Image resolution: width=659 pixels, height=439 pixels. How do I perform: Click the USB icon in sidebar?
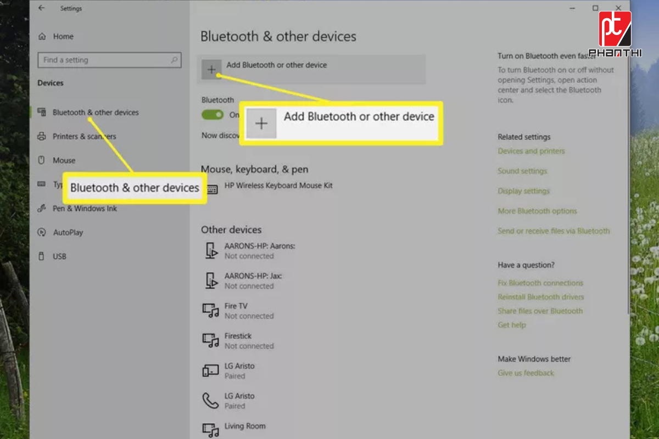(41, 256)
